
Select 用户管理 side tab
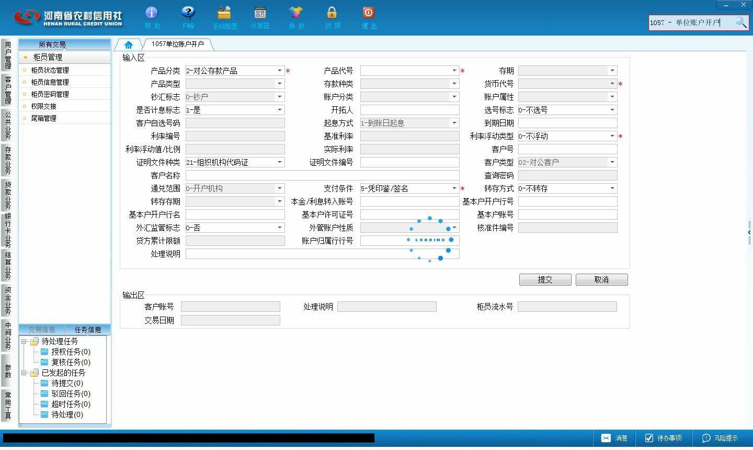point(8,55)
